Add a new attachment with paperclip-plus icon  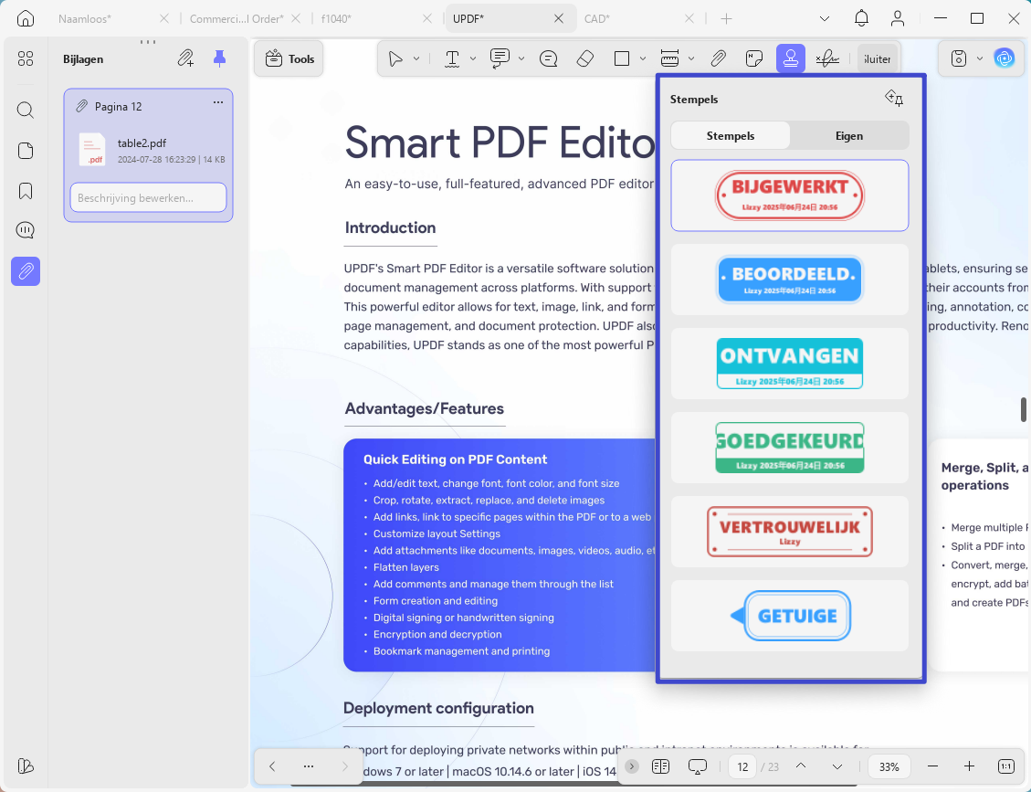tap(186, 58)
